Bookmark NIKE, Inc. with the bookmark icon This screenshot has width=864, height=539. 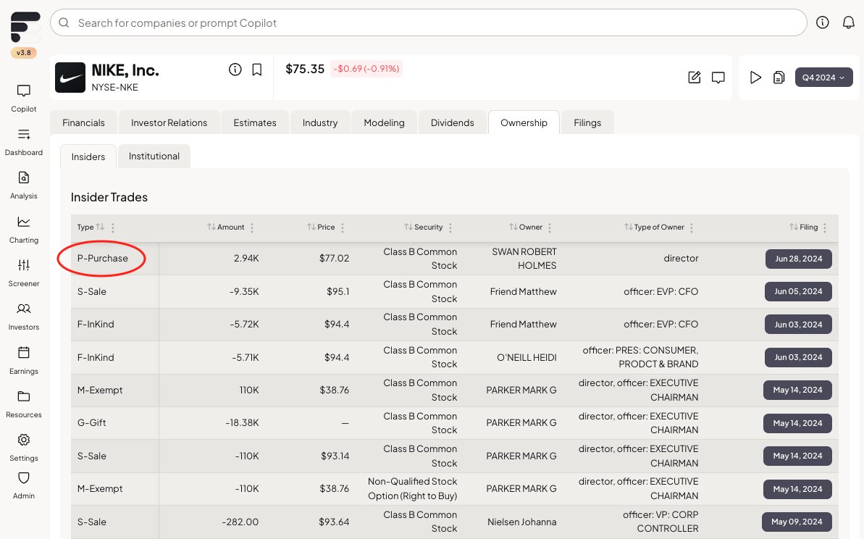tap(257, 70)
